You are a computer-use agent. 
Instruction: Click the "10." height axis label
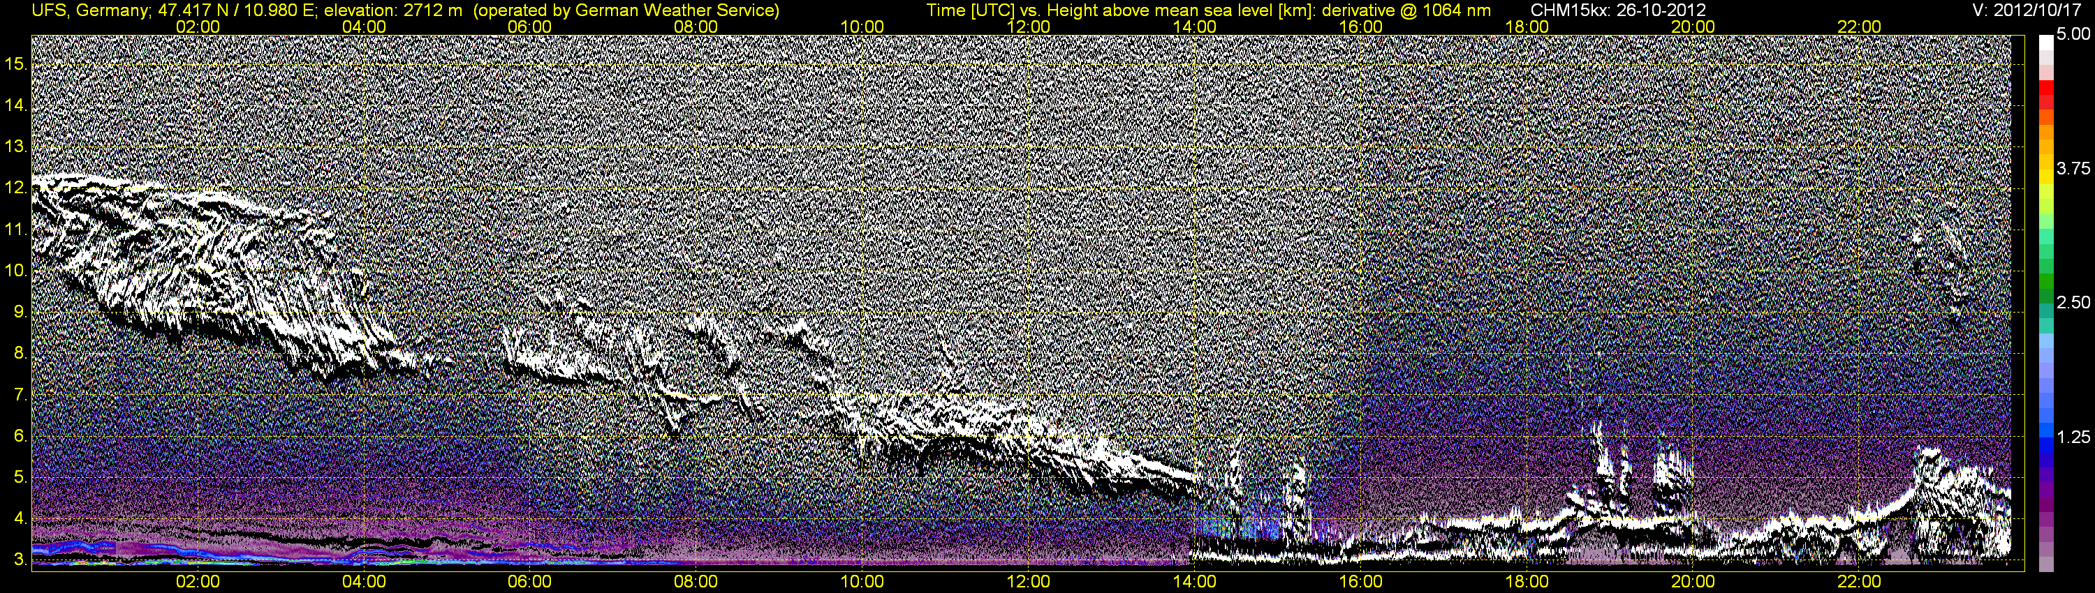[x=16, y=271]
